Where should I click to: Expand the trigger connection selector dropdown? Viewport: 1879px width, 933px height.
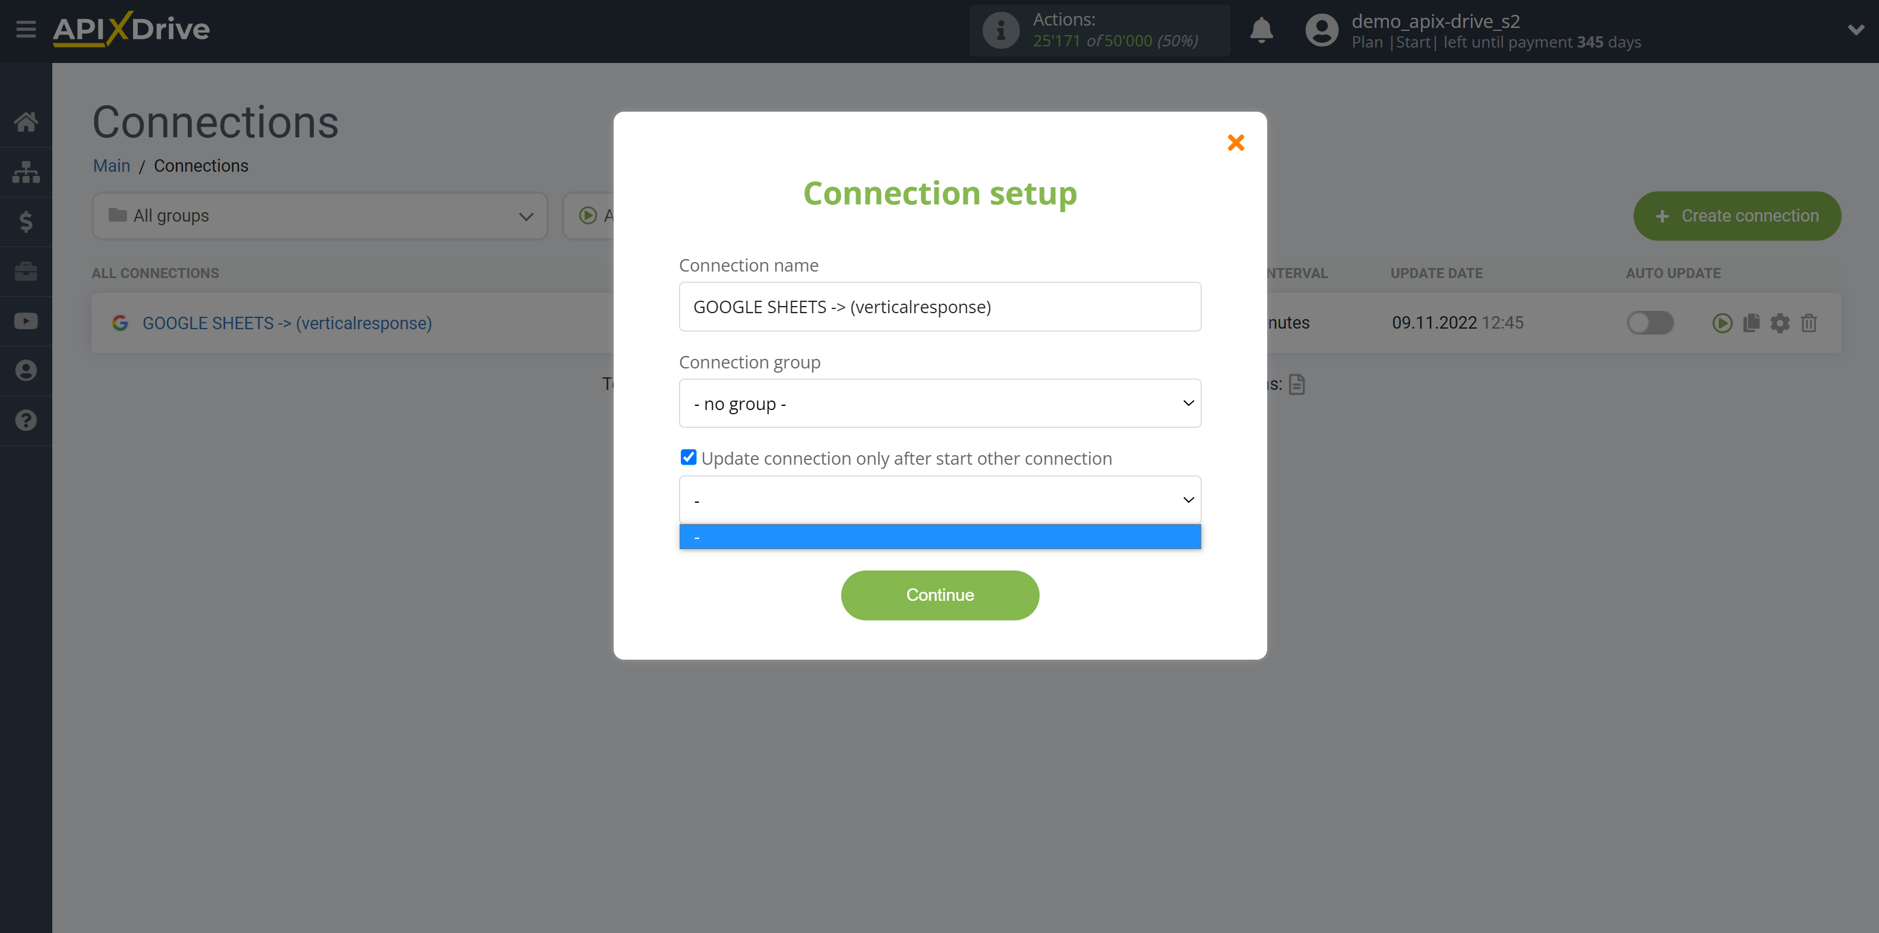click(940, 499)
